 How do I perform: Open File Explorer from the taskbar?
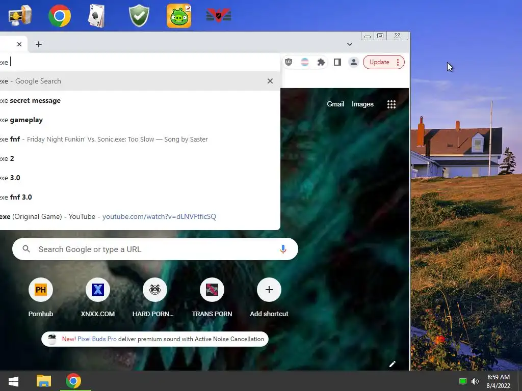[44, 381]
